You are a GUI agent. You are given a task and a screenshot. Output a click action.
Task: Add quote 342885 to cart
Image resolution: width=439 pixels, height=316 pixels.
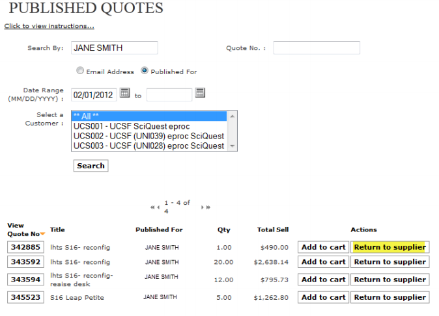tap(323, 247)
